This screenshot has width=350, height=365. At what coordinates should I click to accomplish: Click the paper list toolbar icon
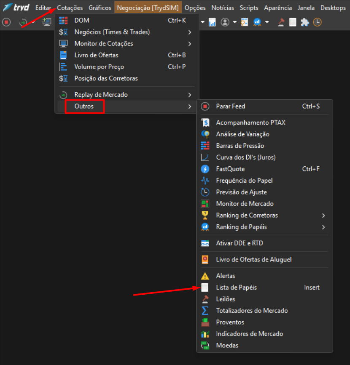click(293, 22)
